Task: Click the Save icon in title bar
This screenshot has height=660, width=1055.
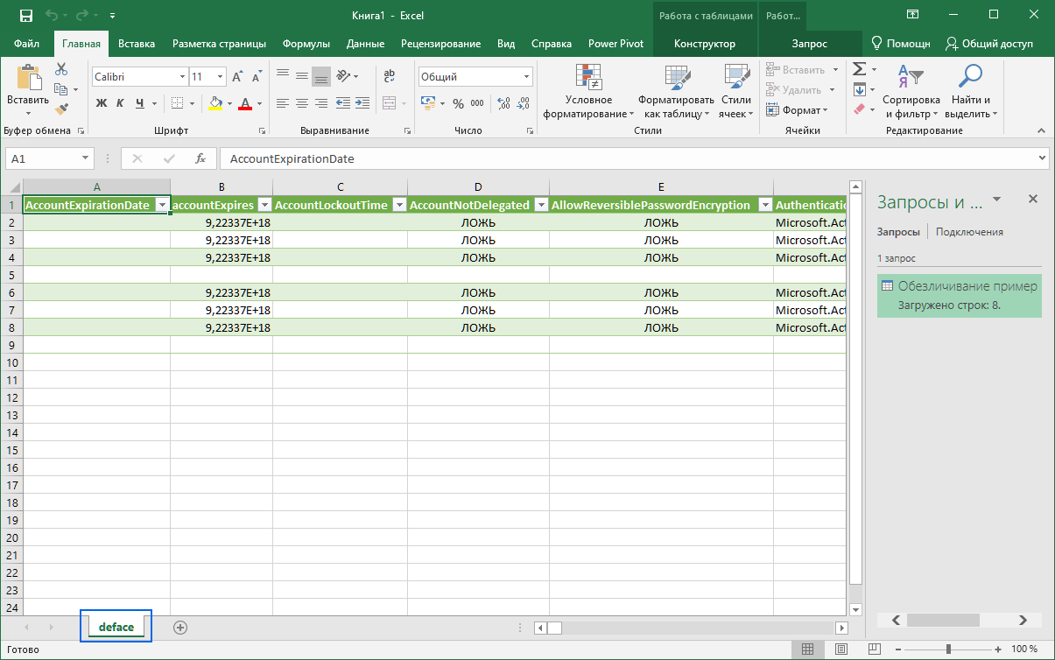Action: [x=25, y=15]
